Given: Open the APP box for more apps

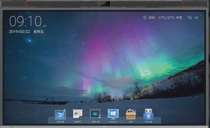Looking at the screenshot, I should (131, 114).
